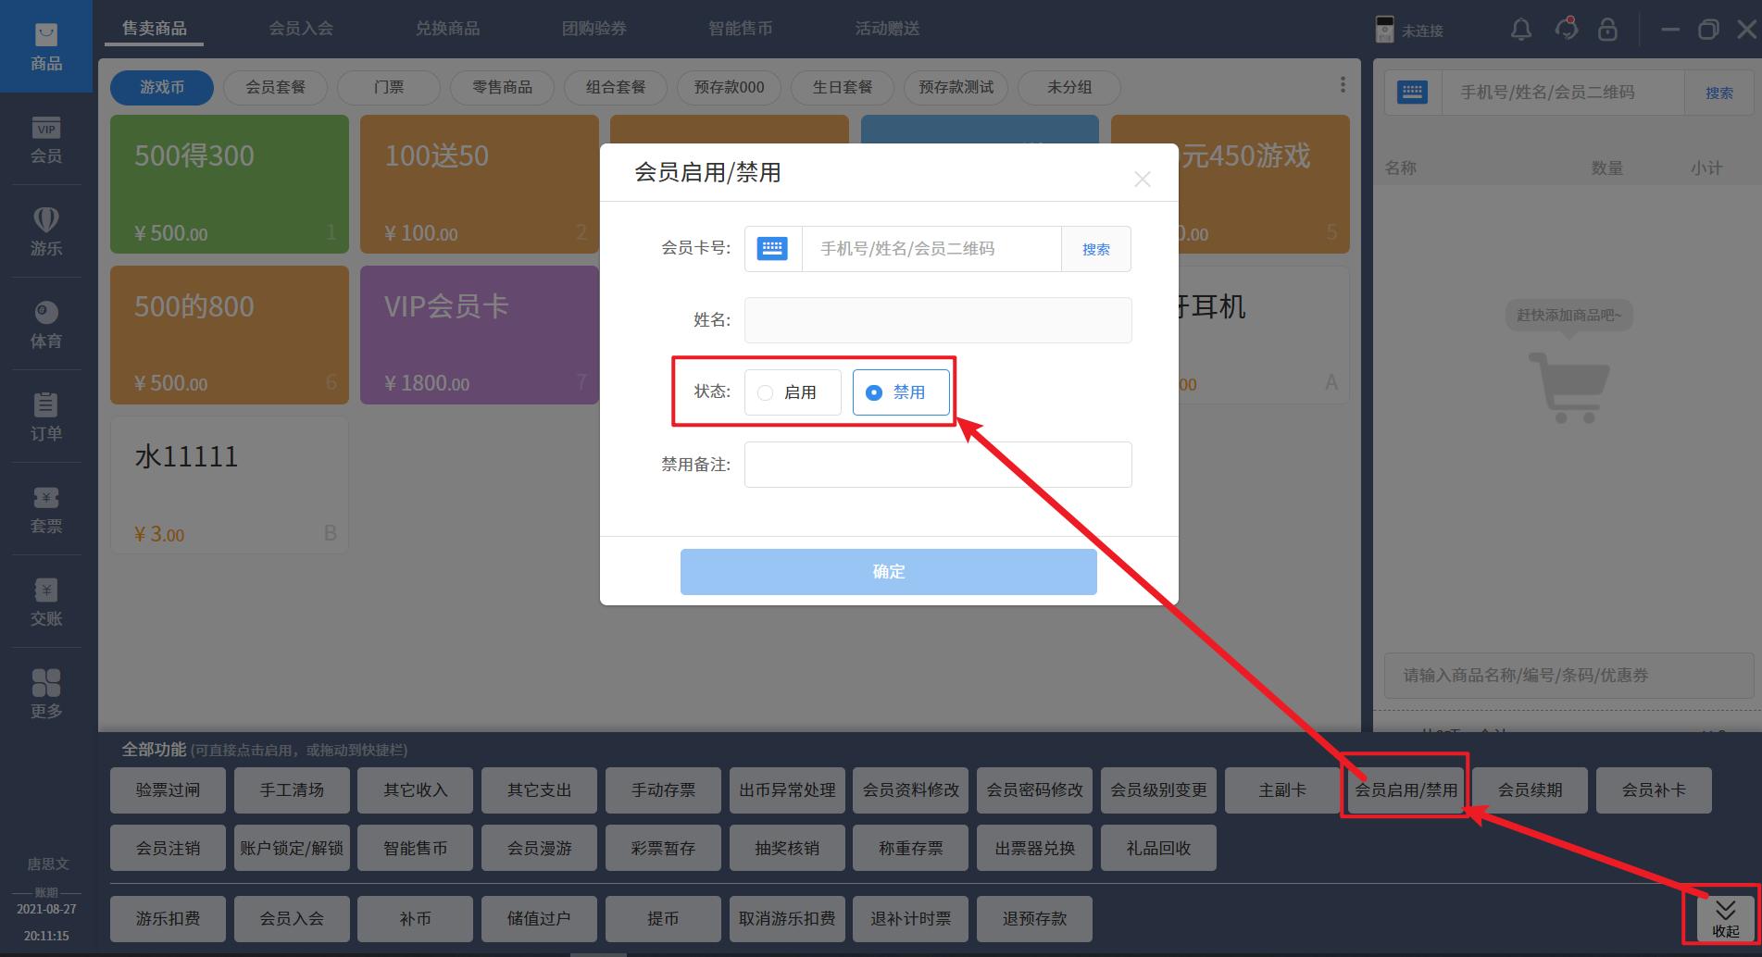Open the 更多 sidebar section
The image size is (1762, 957).
46,694
